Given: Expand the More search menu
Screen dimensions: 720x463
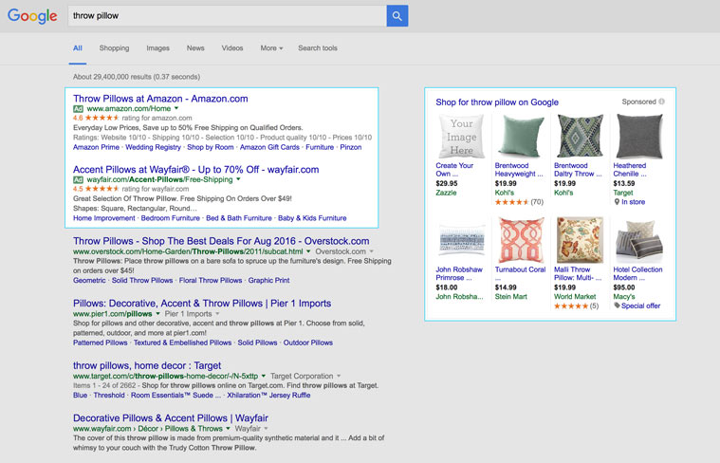Looking at the screenshot, I should (x=271, y=47).
